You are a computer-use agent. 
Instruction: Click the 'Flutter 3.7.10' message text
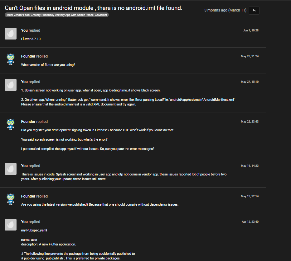pos(31,39)
